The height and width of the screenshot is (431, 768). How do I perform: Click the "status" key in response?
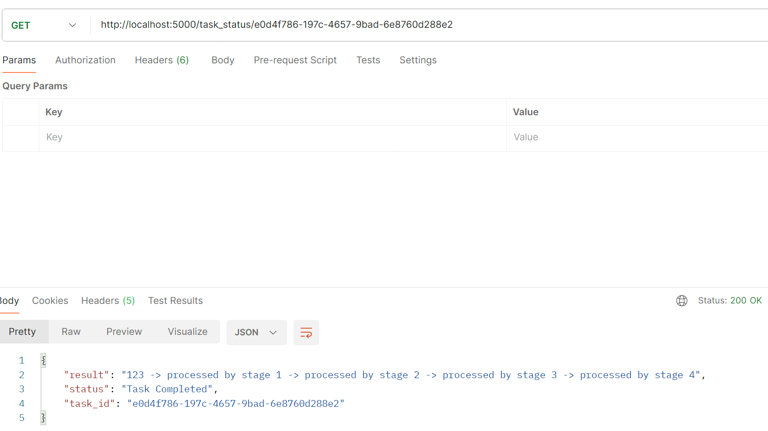[87, 389]
